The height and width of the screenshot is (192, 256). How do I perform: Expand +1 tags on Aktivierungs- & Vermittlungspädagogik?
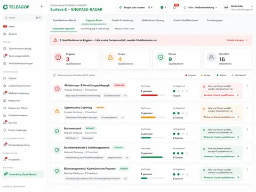[x=125, y=95]
